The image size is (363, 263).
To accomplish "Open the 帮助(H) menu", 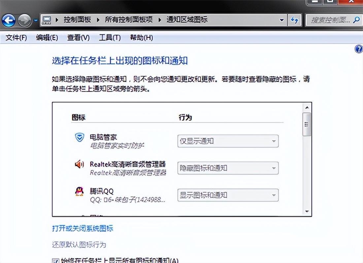I will coord(142,38).
